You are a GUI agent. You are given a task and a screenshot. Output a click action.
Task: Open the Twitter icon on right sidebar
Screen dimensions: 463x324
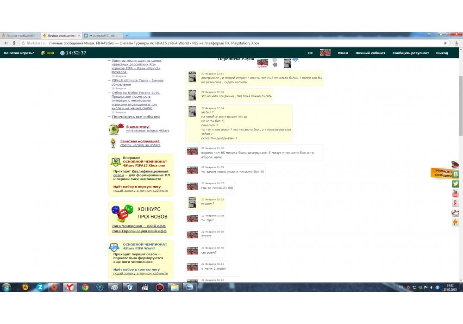click(x=456, y=184)
